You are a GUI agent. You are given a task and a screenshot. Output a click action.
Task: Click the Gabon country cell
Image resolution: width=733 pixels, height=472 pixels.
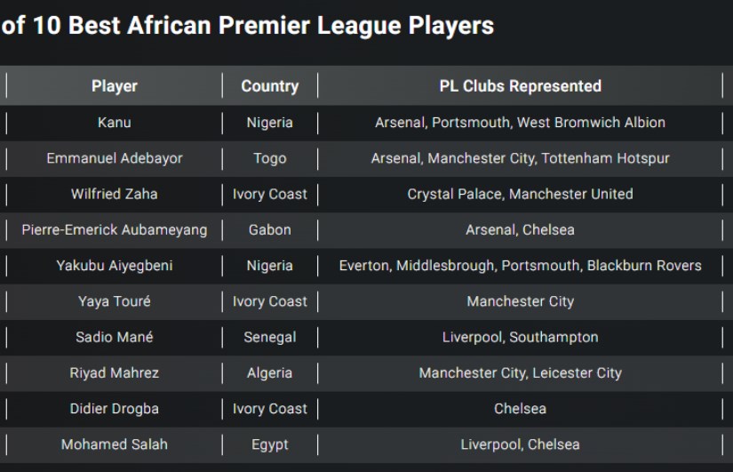(270, 229)
